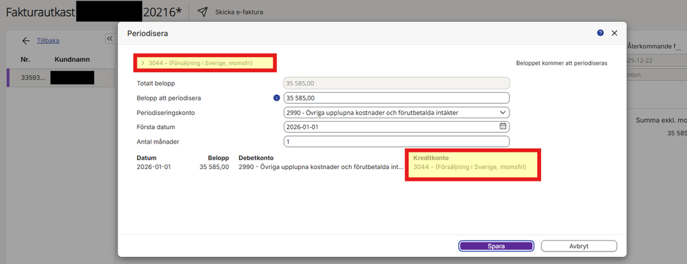
Task: Save the accrual with Spara
Action: (x=496, y=246)
